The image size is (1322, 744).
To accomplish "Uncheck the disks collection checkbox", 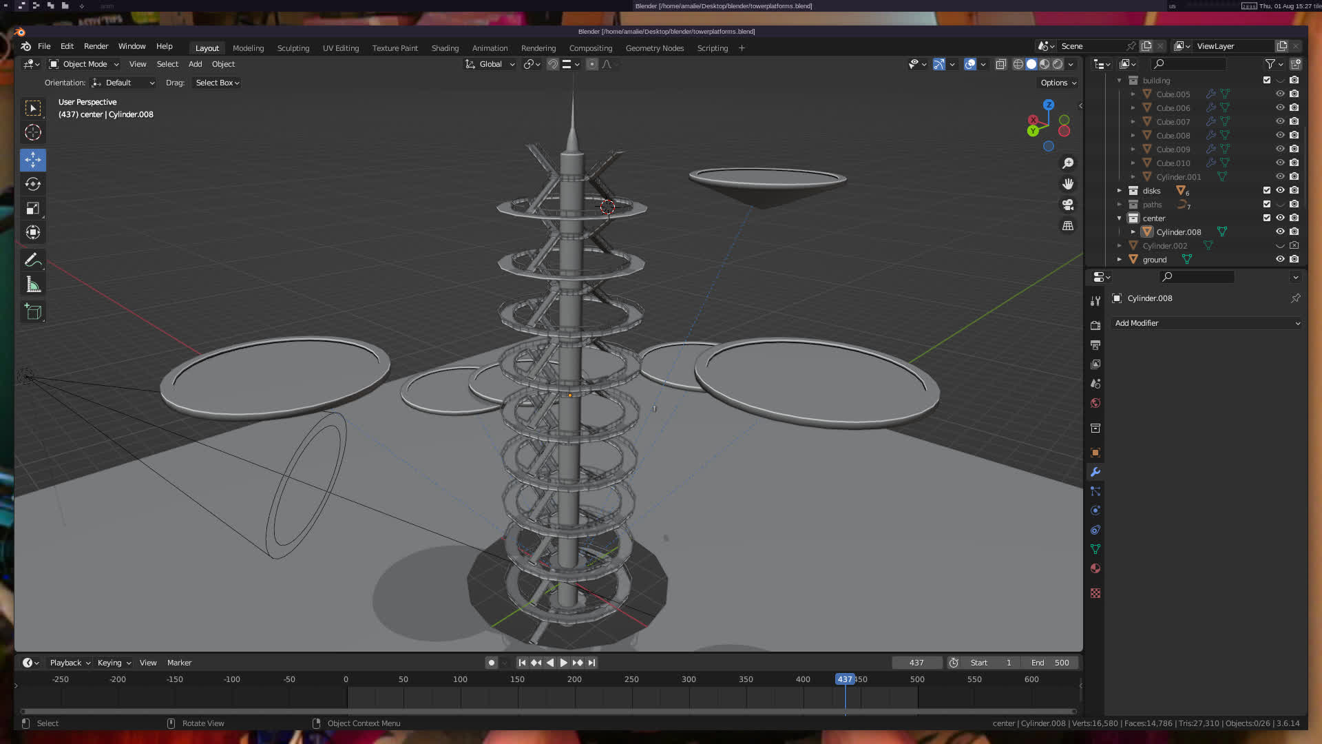I will coord(1267,191).
